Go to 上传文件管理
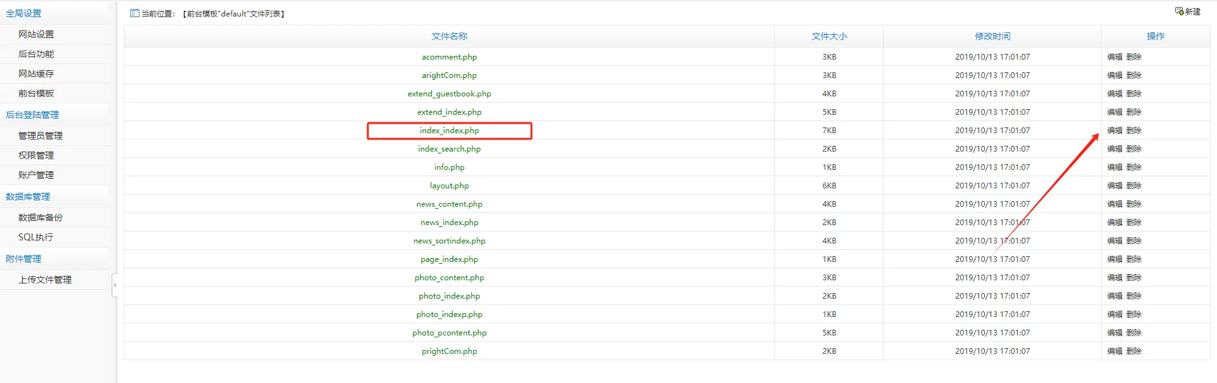1217x383 pixels. (45, 280)
